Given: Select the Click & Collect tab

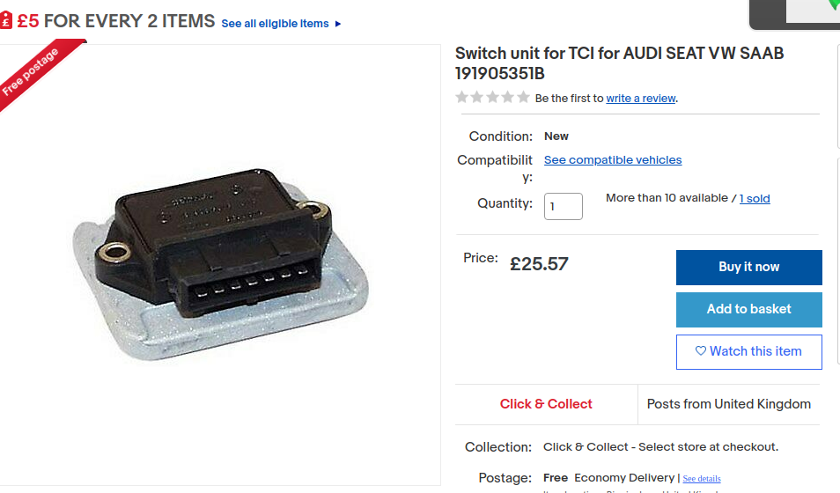Looking at the screenshot, I should coord(546,404).
